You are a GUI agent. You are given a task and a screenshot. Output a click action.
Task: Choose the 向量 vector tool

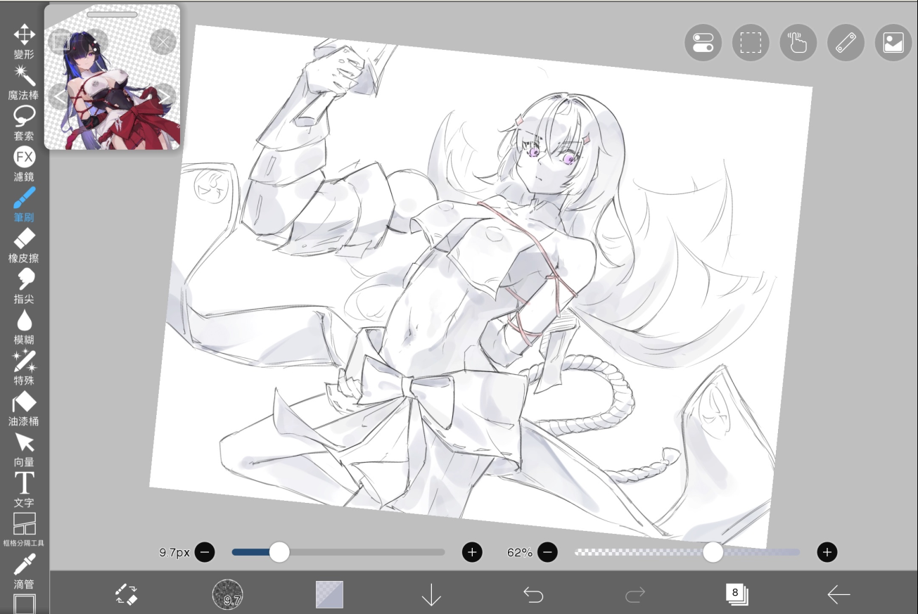24,449
